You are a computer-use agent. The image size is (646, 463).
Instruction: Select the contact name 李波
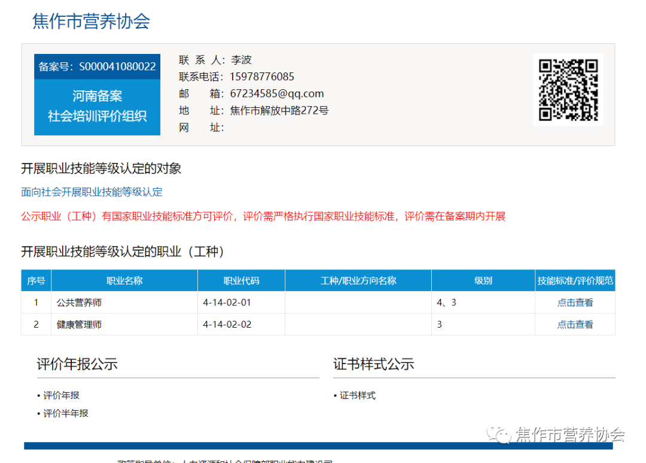pos(241,60)
